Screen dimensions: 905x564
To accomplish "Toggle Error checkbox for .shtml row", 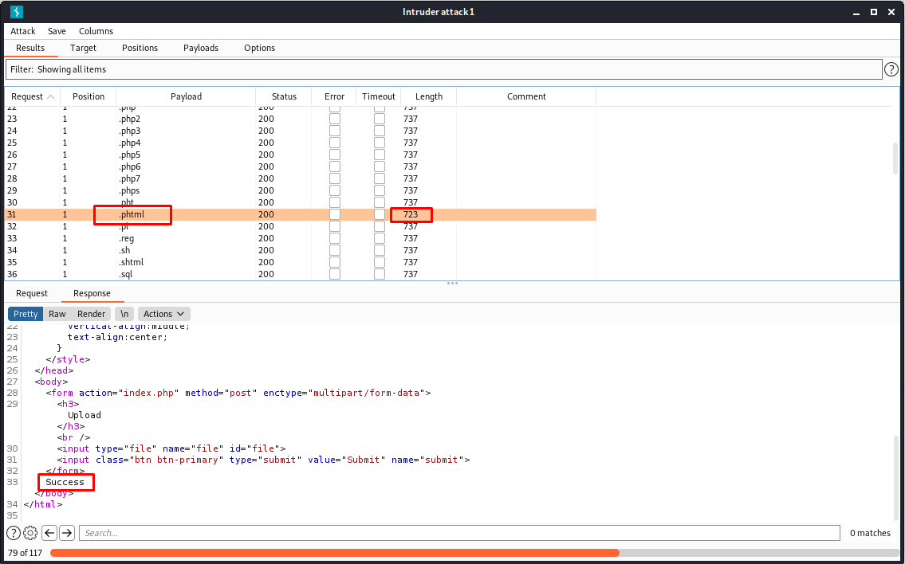I will coord(335,262).
